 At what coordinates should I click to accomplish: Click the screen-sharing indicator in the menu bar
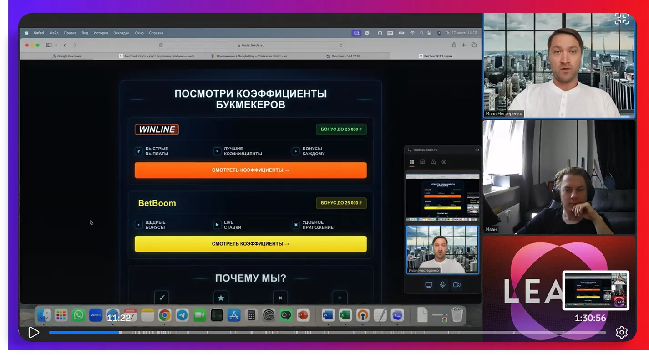point(356,33)
